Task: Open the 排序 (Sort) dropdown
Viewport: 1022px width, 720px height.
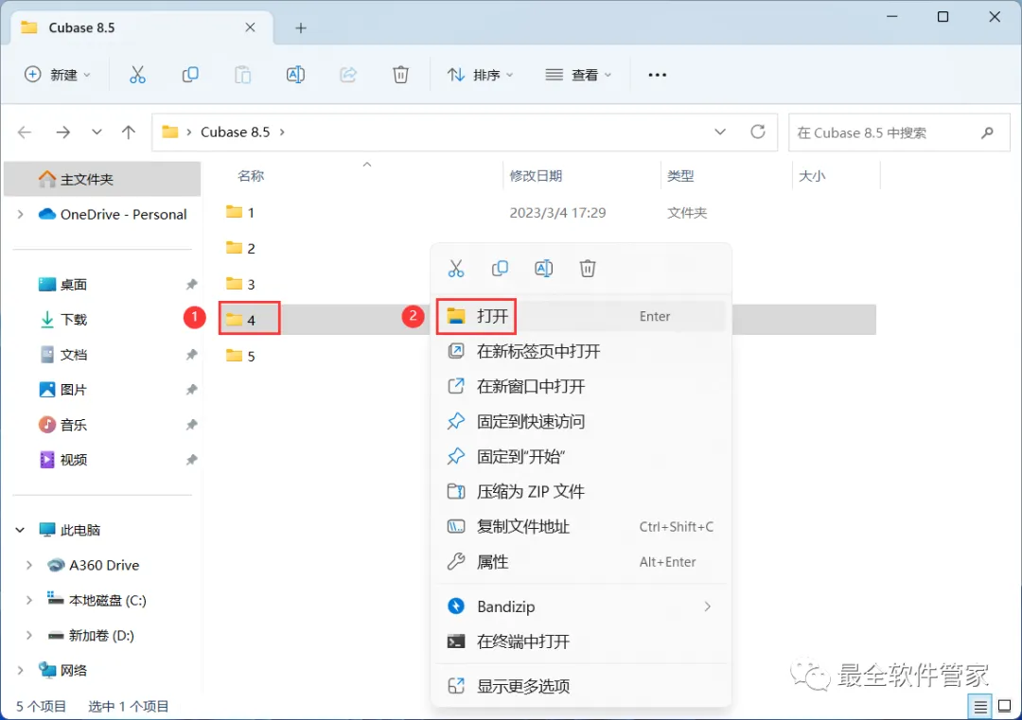Action: [x=481, y=75]
